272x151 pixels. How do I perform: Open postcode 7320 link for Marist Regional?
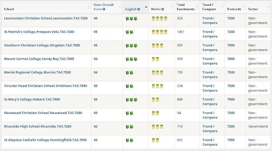pos(231,72)
